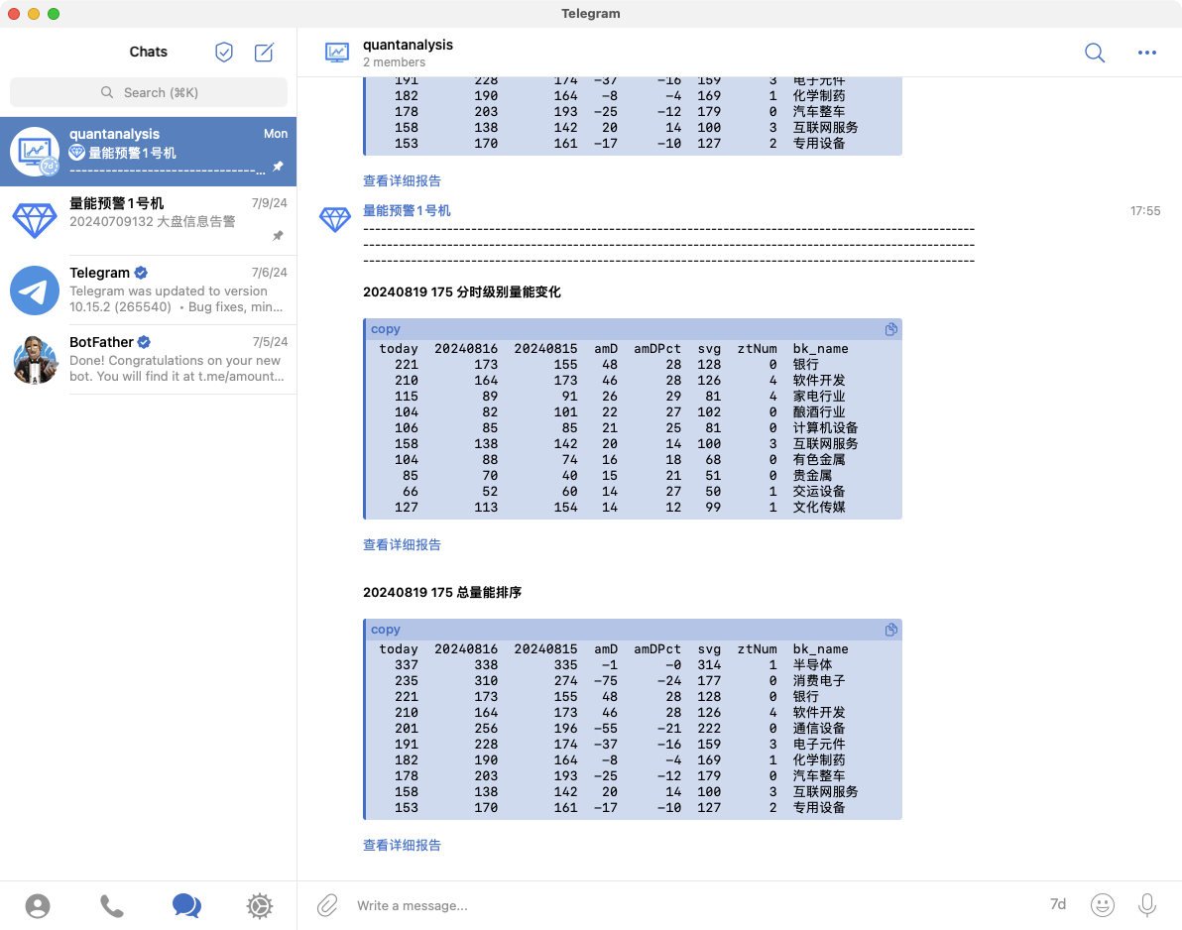
Task: Click the pin icon on the quantanalysis chat
Action: click(279, 167)
